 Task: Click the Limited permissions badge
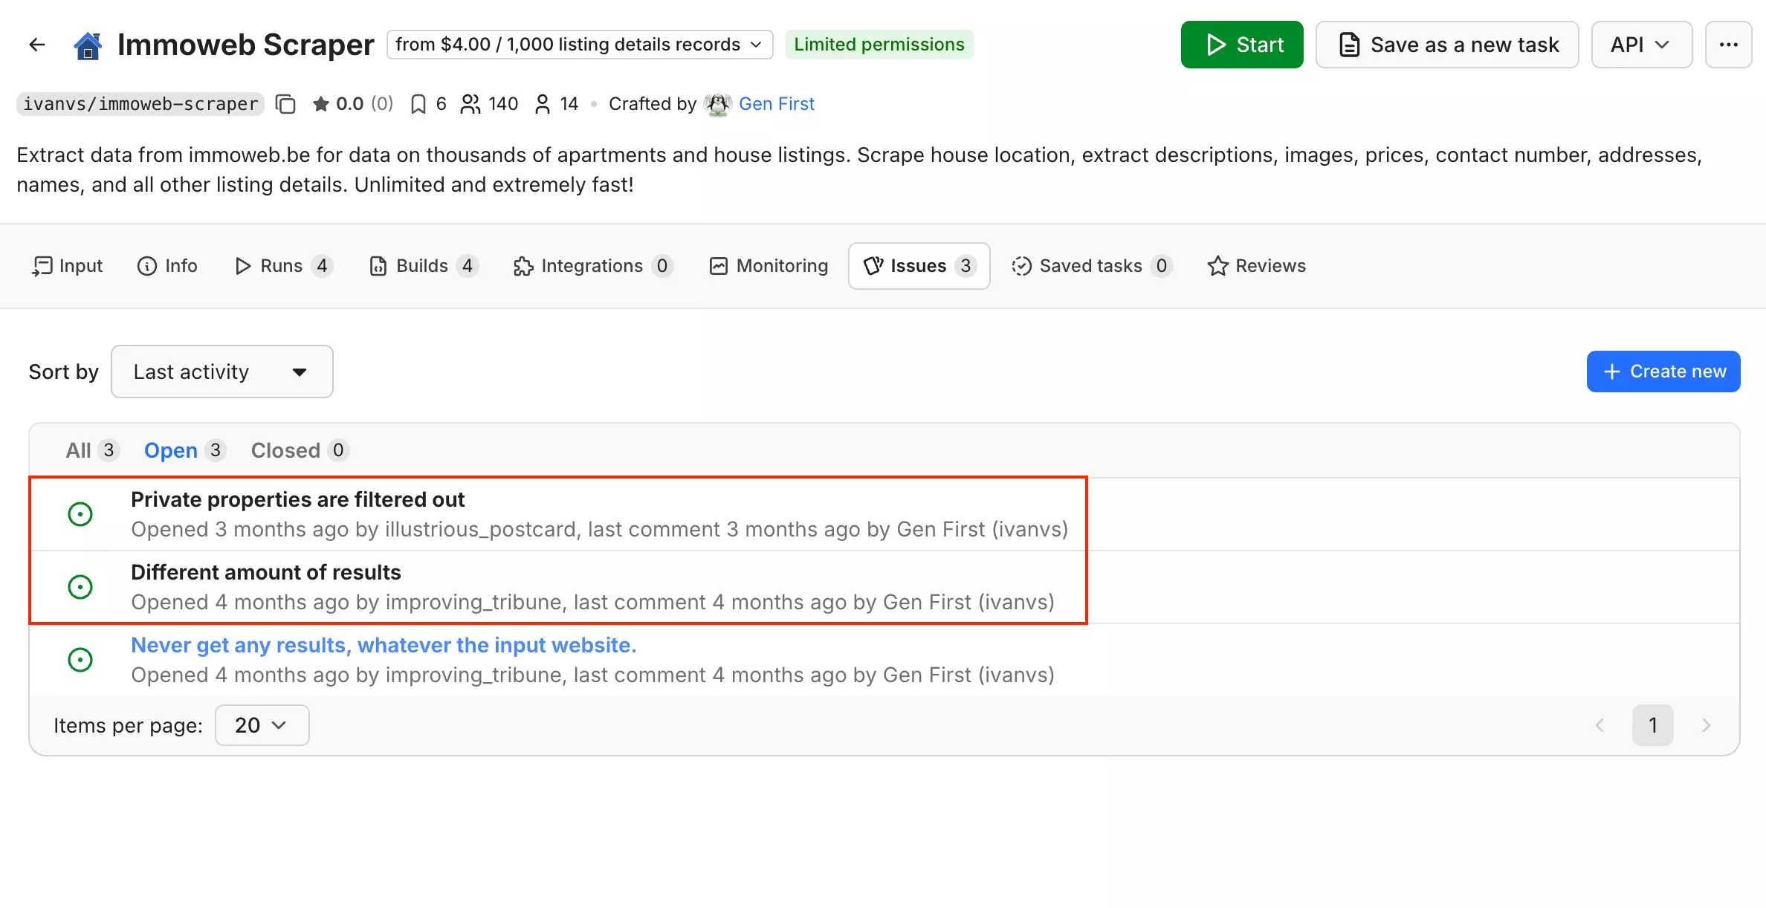[x=879, y=45]
